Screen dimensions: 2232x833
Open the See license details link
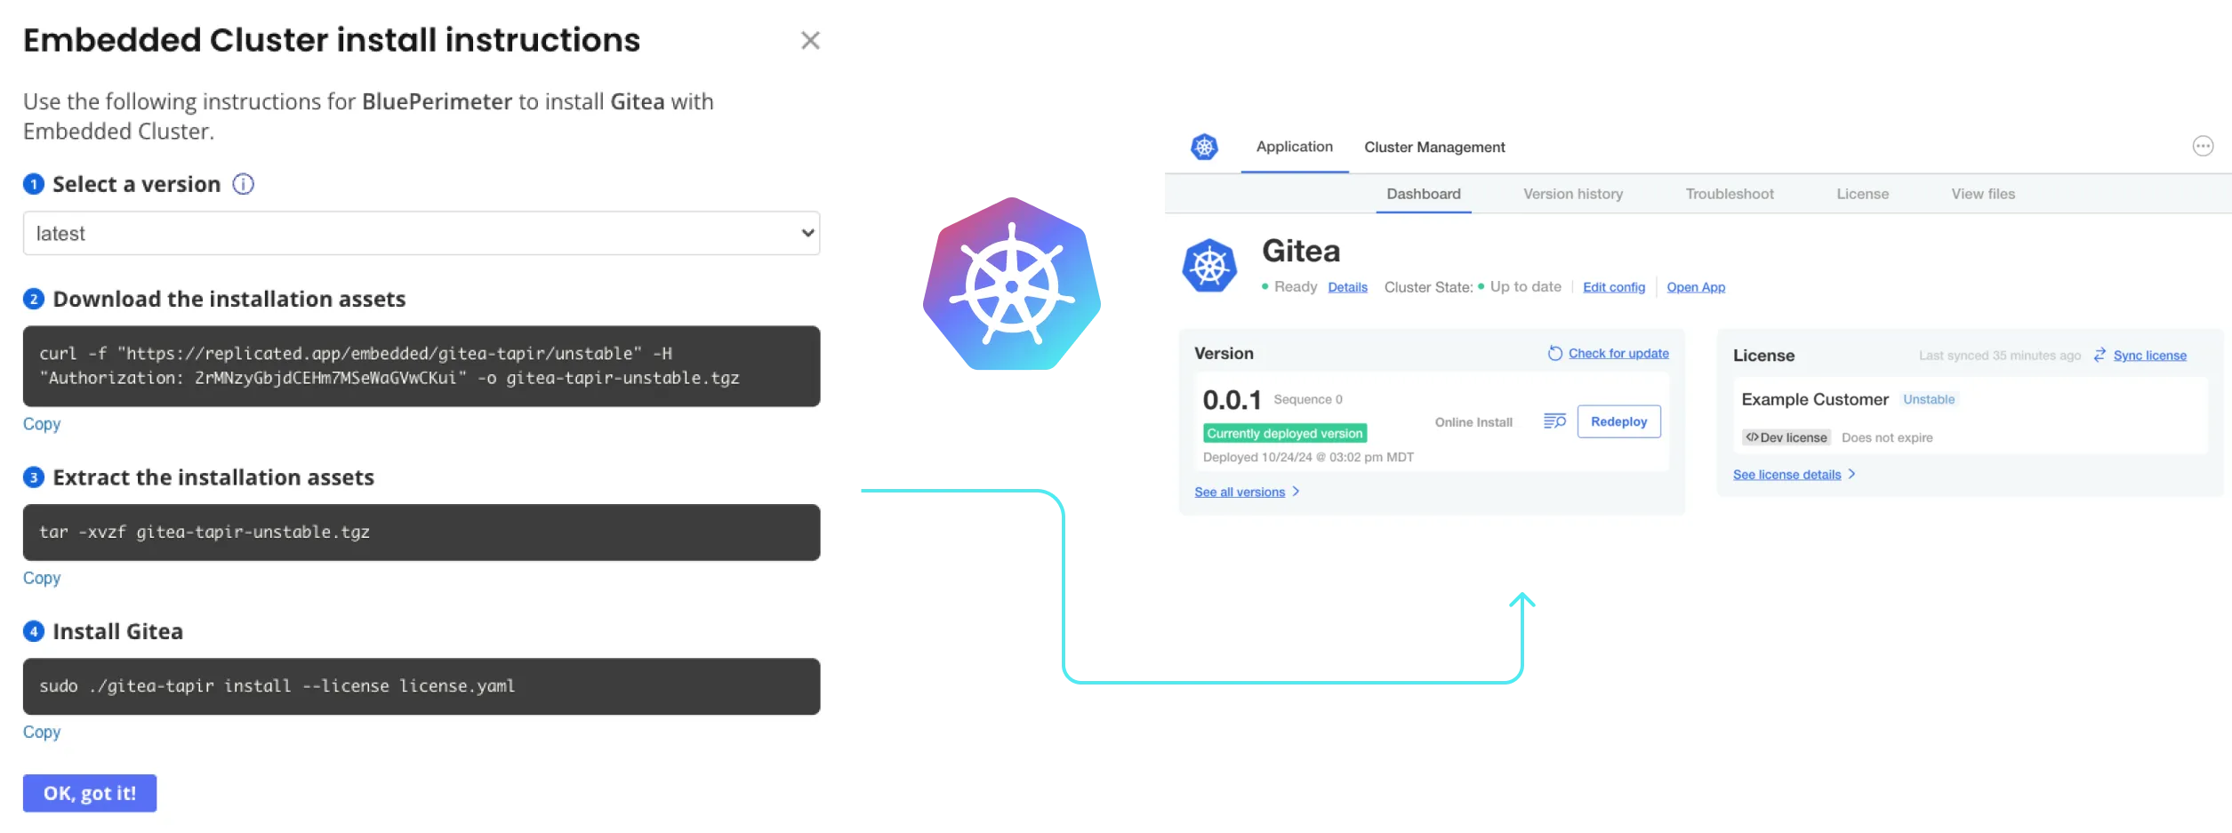(1786, 475)
